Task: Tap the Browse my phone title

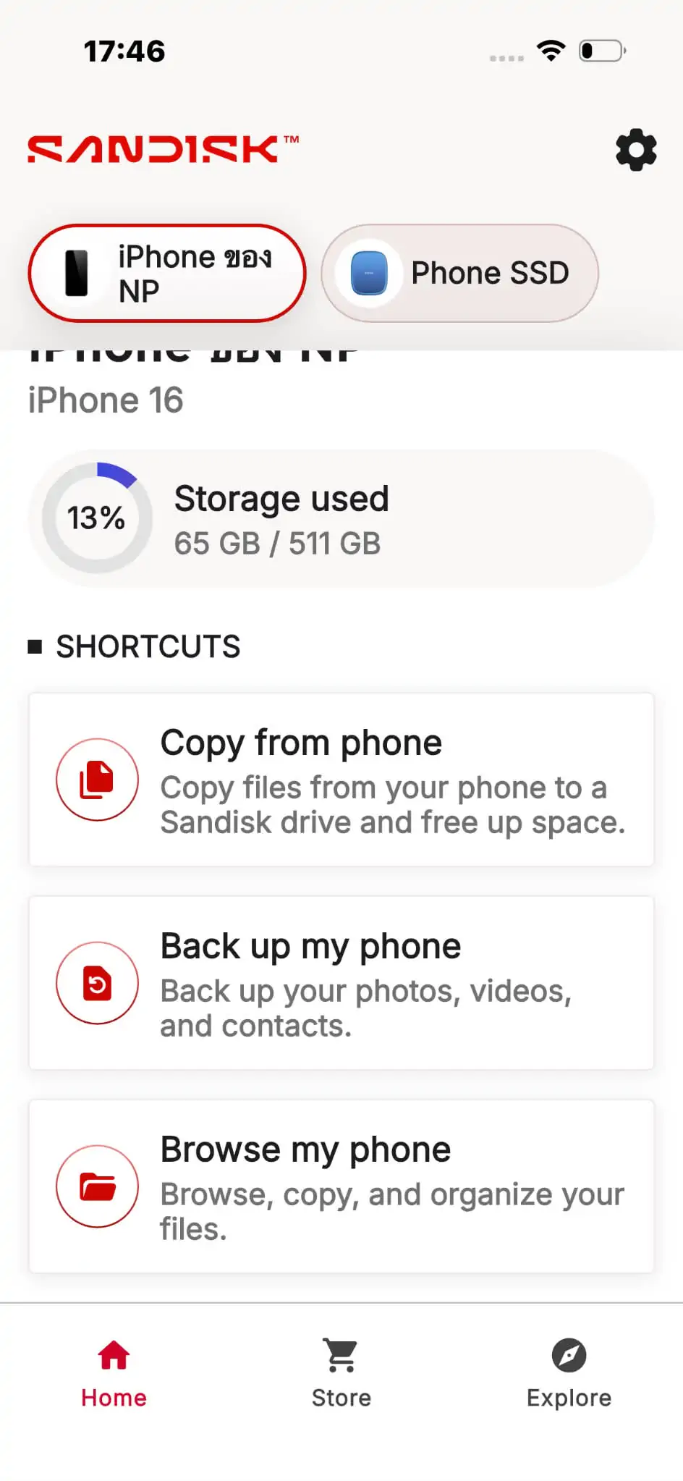Action: pos(305,1149)
